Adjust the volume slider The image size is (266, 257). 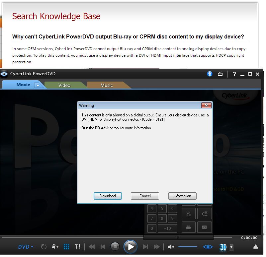coord(188,247)
